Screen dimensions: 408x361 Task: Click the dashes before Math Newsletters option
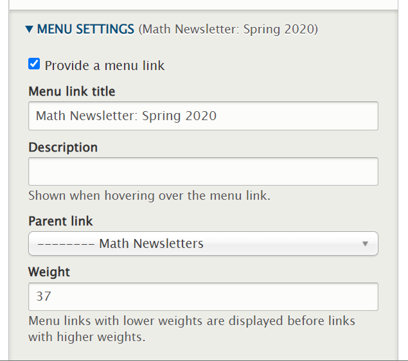pyautogui.click(x=66, y=243)
